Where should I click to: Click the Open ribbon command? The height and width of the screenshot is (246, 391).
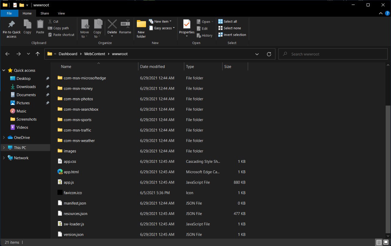click(x=205, y=22)
